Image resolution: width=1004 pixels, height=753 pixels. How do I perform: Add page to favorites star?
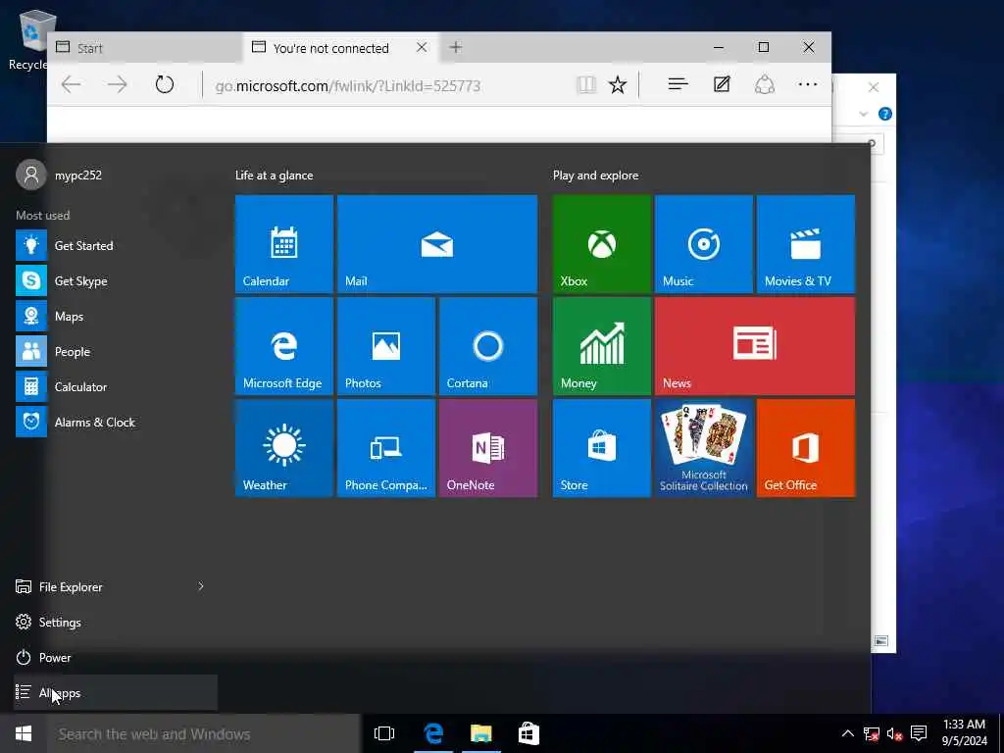[x=618, y=84]
